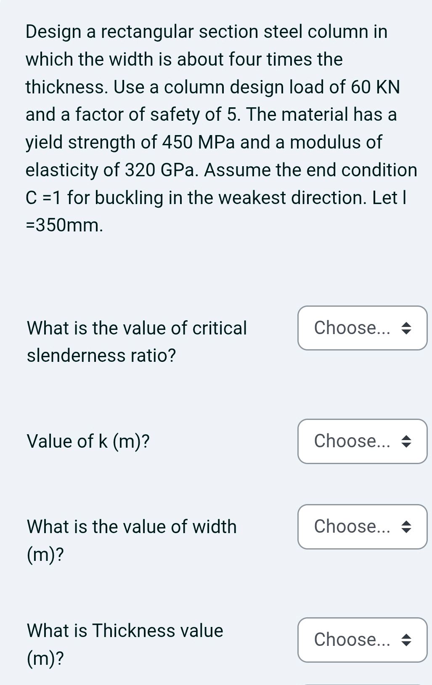Click "Choose..." text beside the width question
The height and width of the screenshot is (685, 432).
point(352,527)
